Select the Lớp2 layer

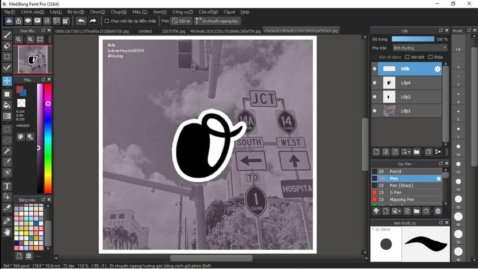click(x=407, y=97)
